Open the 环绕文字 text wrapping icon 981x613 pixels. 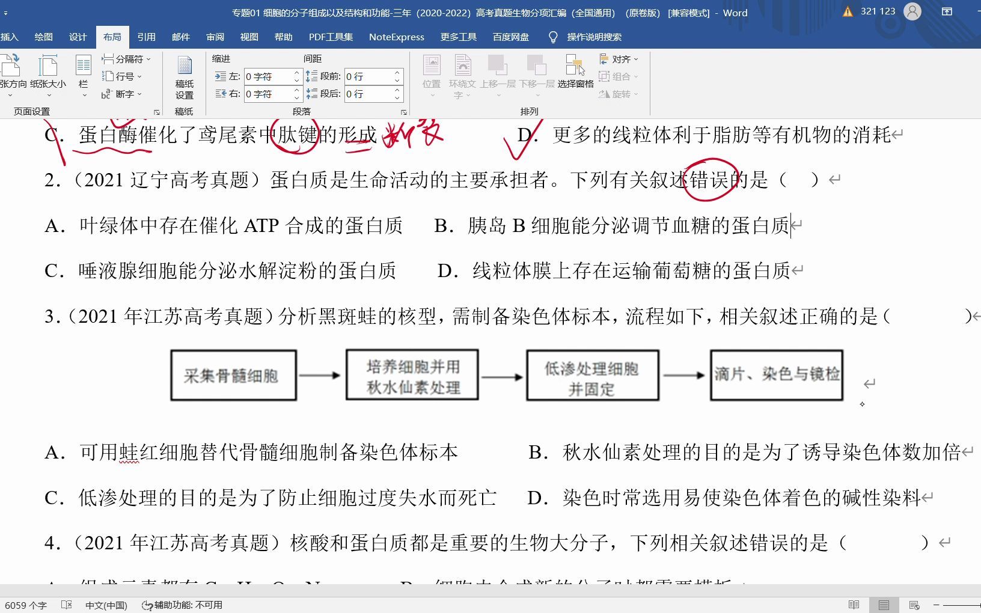point(462,72)
